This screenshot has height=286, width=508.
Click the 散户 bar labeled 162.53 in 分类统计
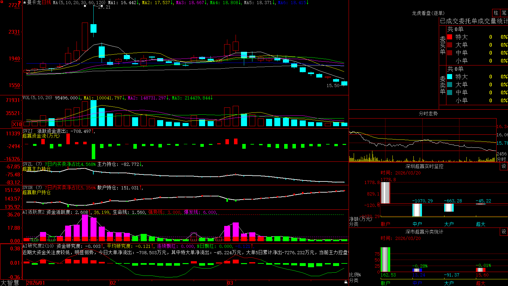385,259
